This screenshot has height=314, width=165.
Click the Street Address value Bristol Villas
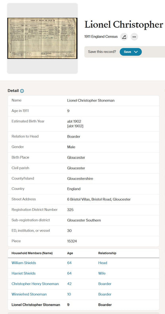coord(99,199)
